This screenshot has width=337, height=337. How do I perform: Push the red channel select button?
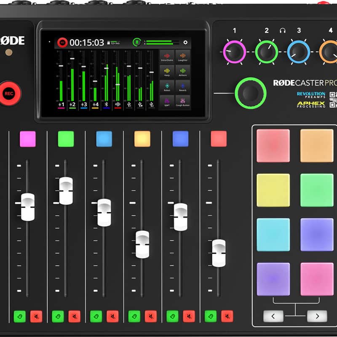click(219, 139)
